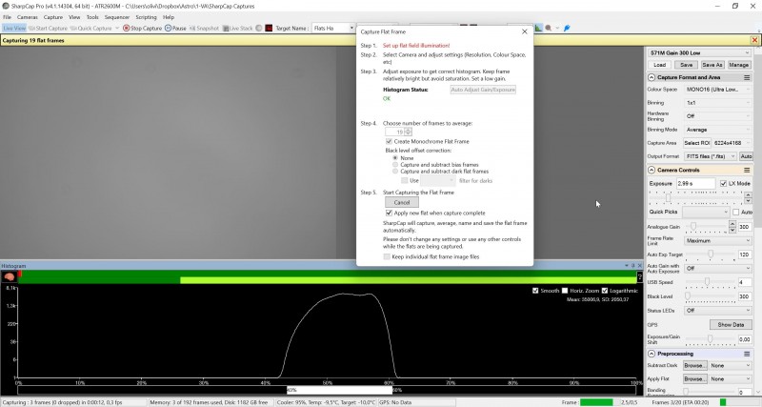Select Capture and subtract bias frames
The image size is (762, 407).
click(x=395, y=165)
